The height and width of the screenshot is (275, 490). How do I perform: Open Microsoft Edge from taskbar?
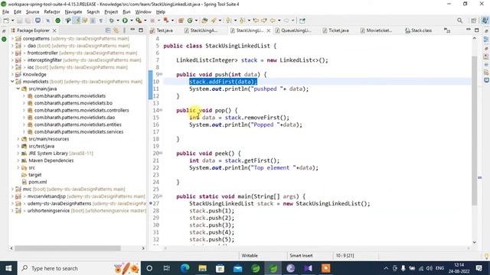[x=185, y=268]
